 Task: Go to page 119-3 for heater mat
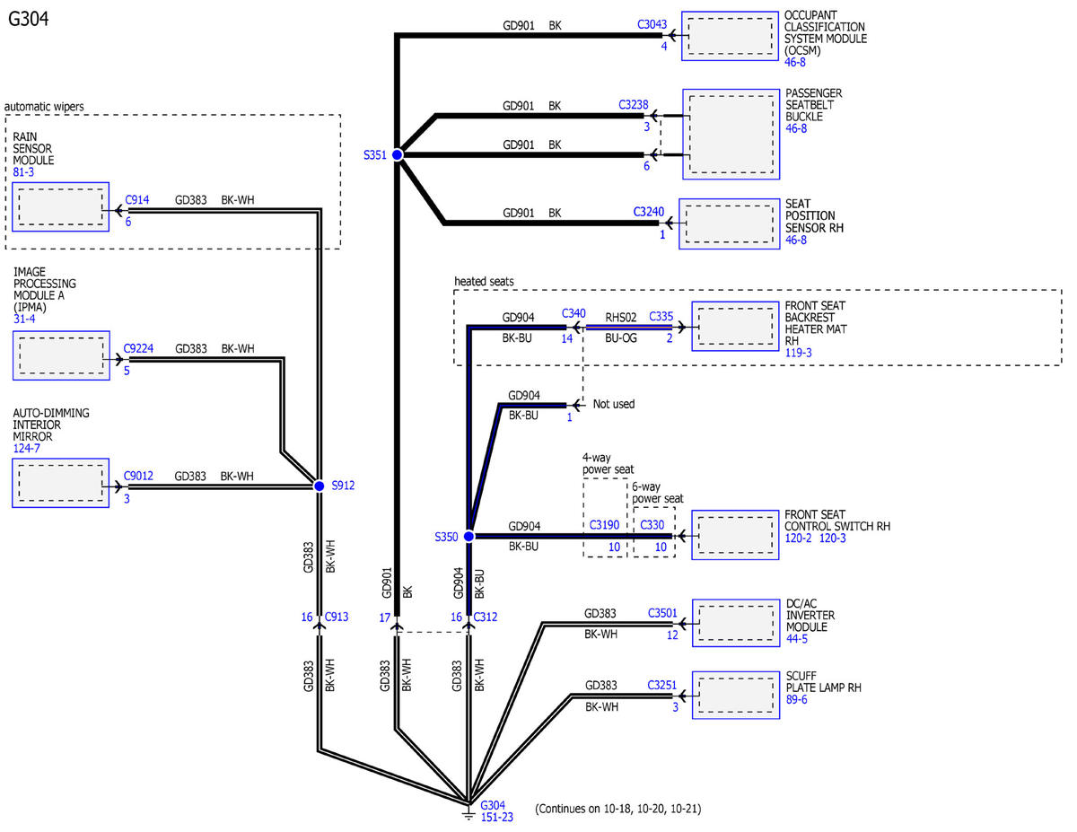click(x=797, y=354)
